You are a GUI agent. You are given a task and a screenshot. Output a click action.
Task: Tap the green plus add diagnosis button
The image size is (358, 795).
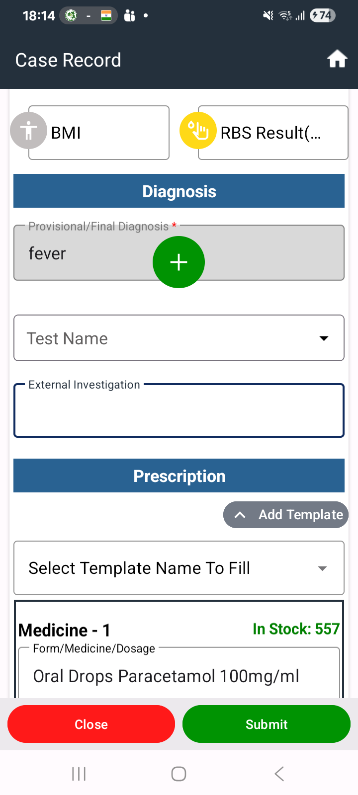[x=179, y=262]
